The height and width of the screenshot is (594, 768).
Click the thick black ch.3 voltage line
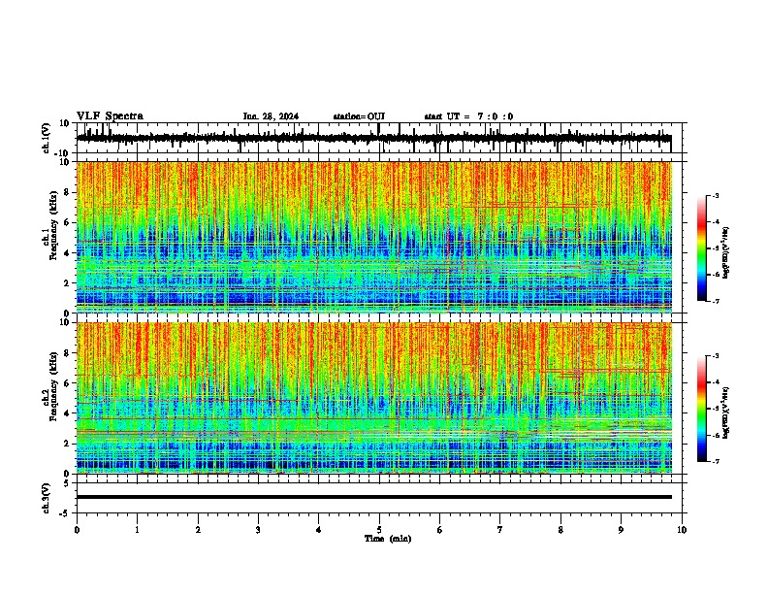[x=374, y=497]
